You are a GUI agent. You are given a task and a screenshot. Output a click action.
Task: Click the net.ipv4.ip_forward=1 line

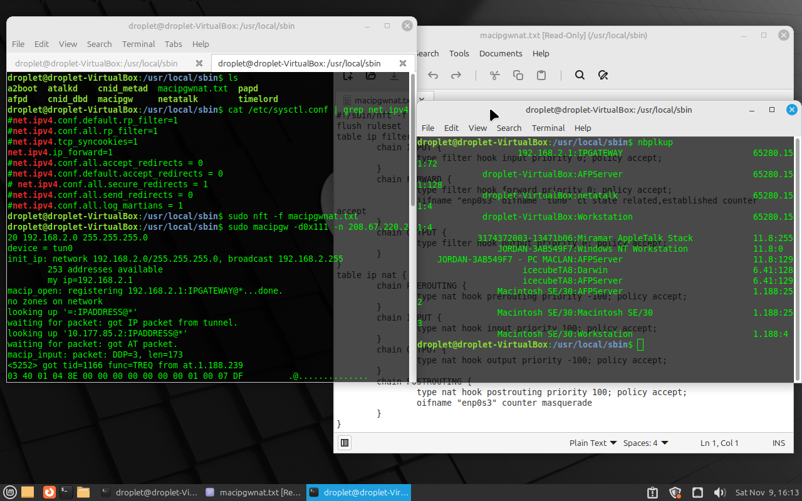(60, 152)
